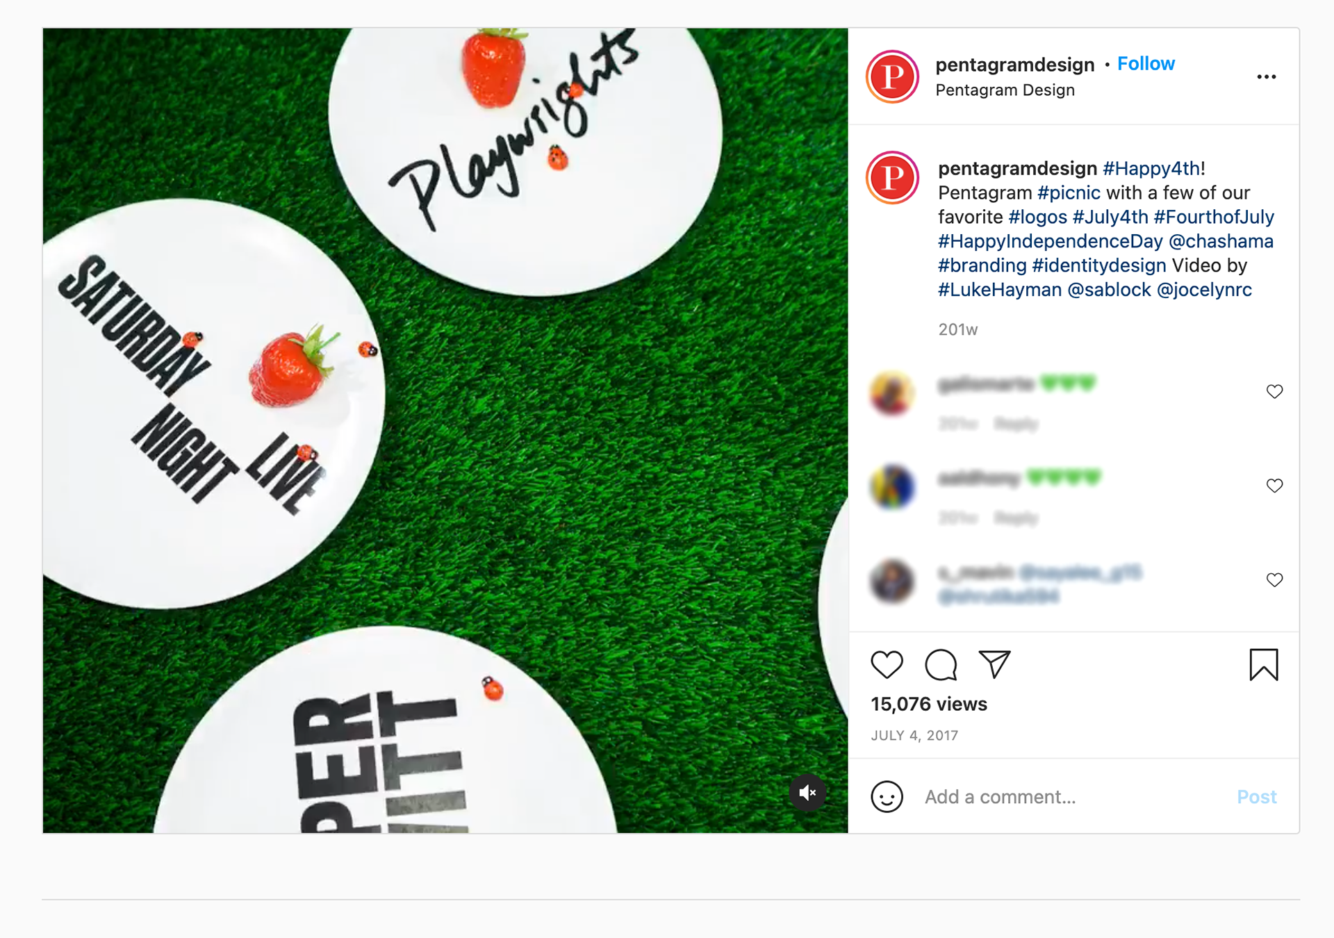The height and width of the screenshot is (938, 1334).
Task: Open the pentagramdesign username in header
Action: click(x=1014, y=65)
